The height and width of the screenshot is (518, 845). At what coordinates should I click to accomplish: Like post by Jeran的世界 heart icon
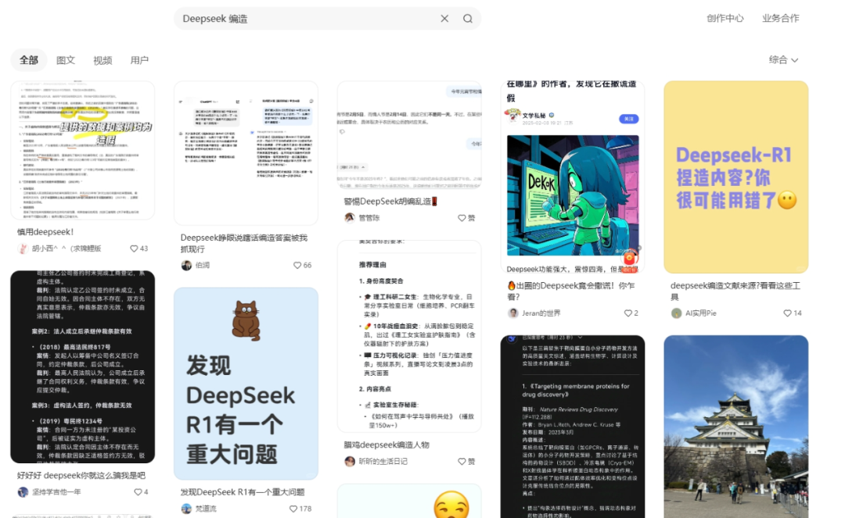[x=627, y=313]
